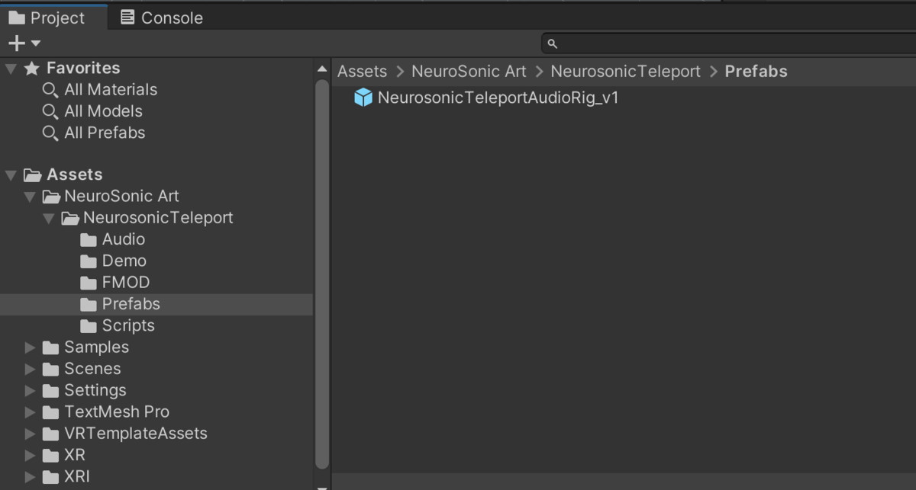The height and width of the screenshot is (490, 916).
Task: Select the NeurosonicTeleportAudioRig_v1 prefab icon
Action: tap(364, 98)
